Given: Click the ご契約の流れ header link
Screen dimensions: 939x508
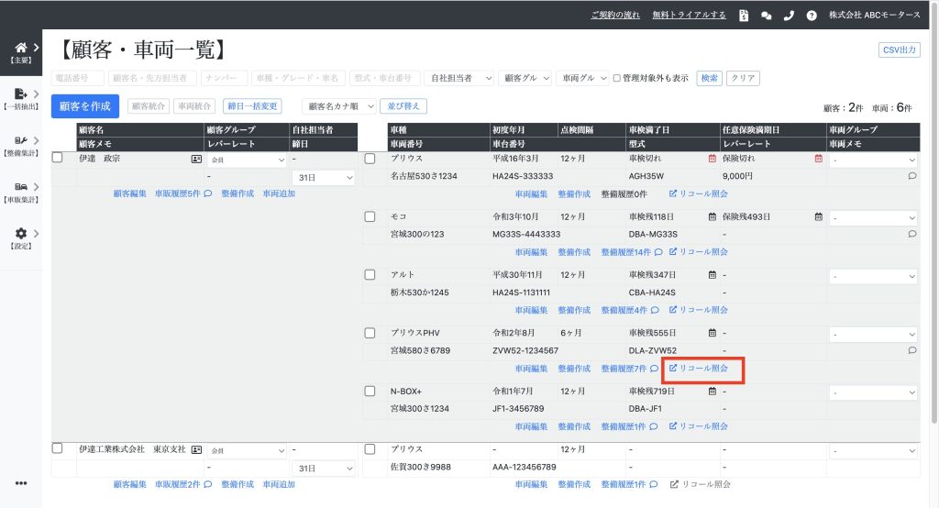Looking at the screenshot, I should tap(616, 16).
